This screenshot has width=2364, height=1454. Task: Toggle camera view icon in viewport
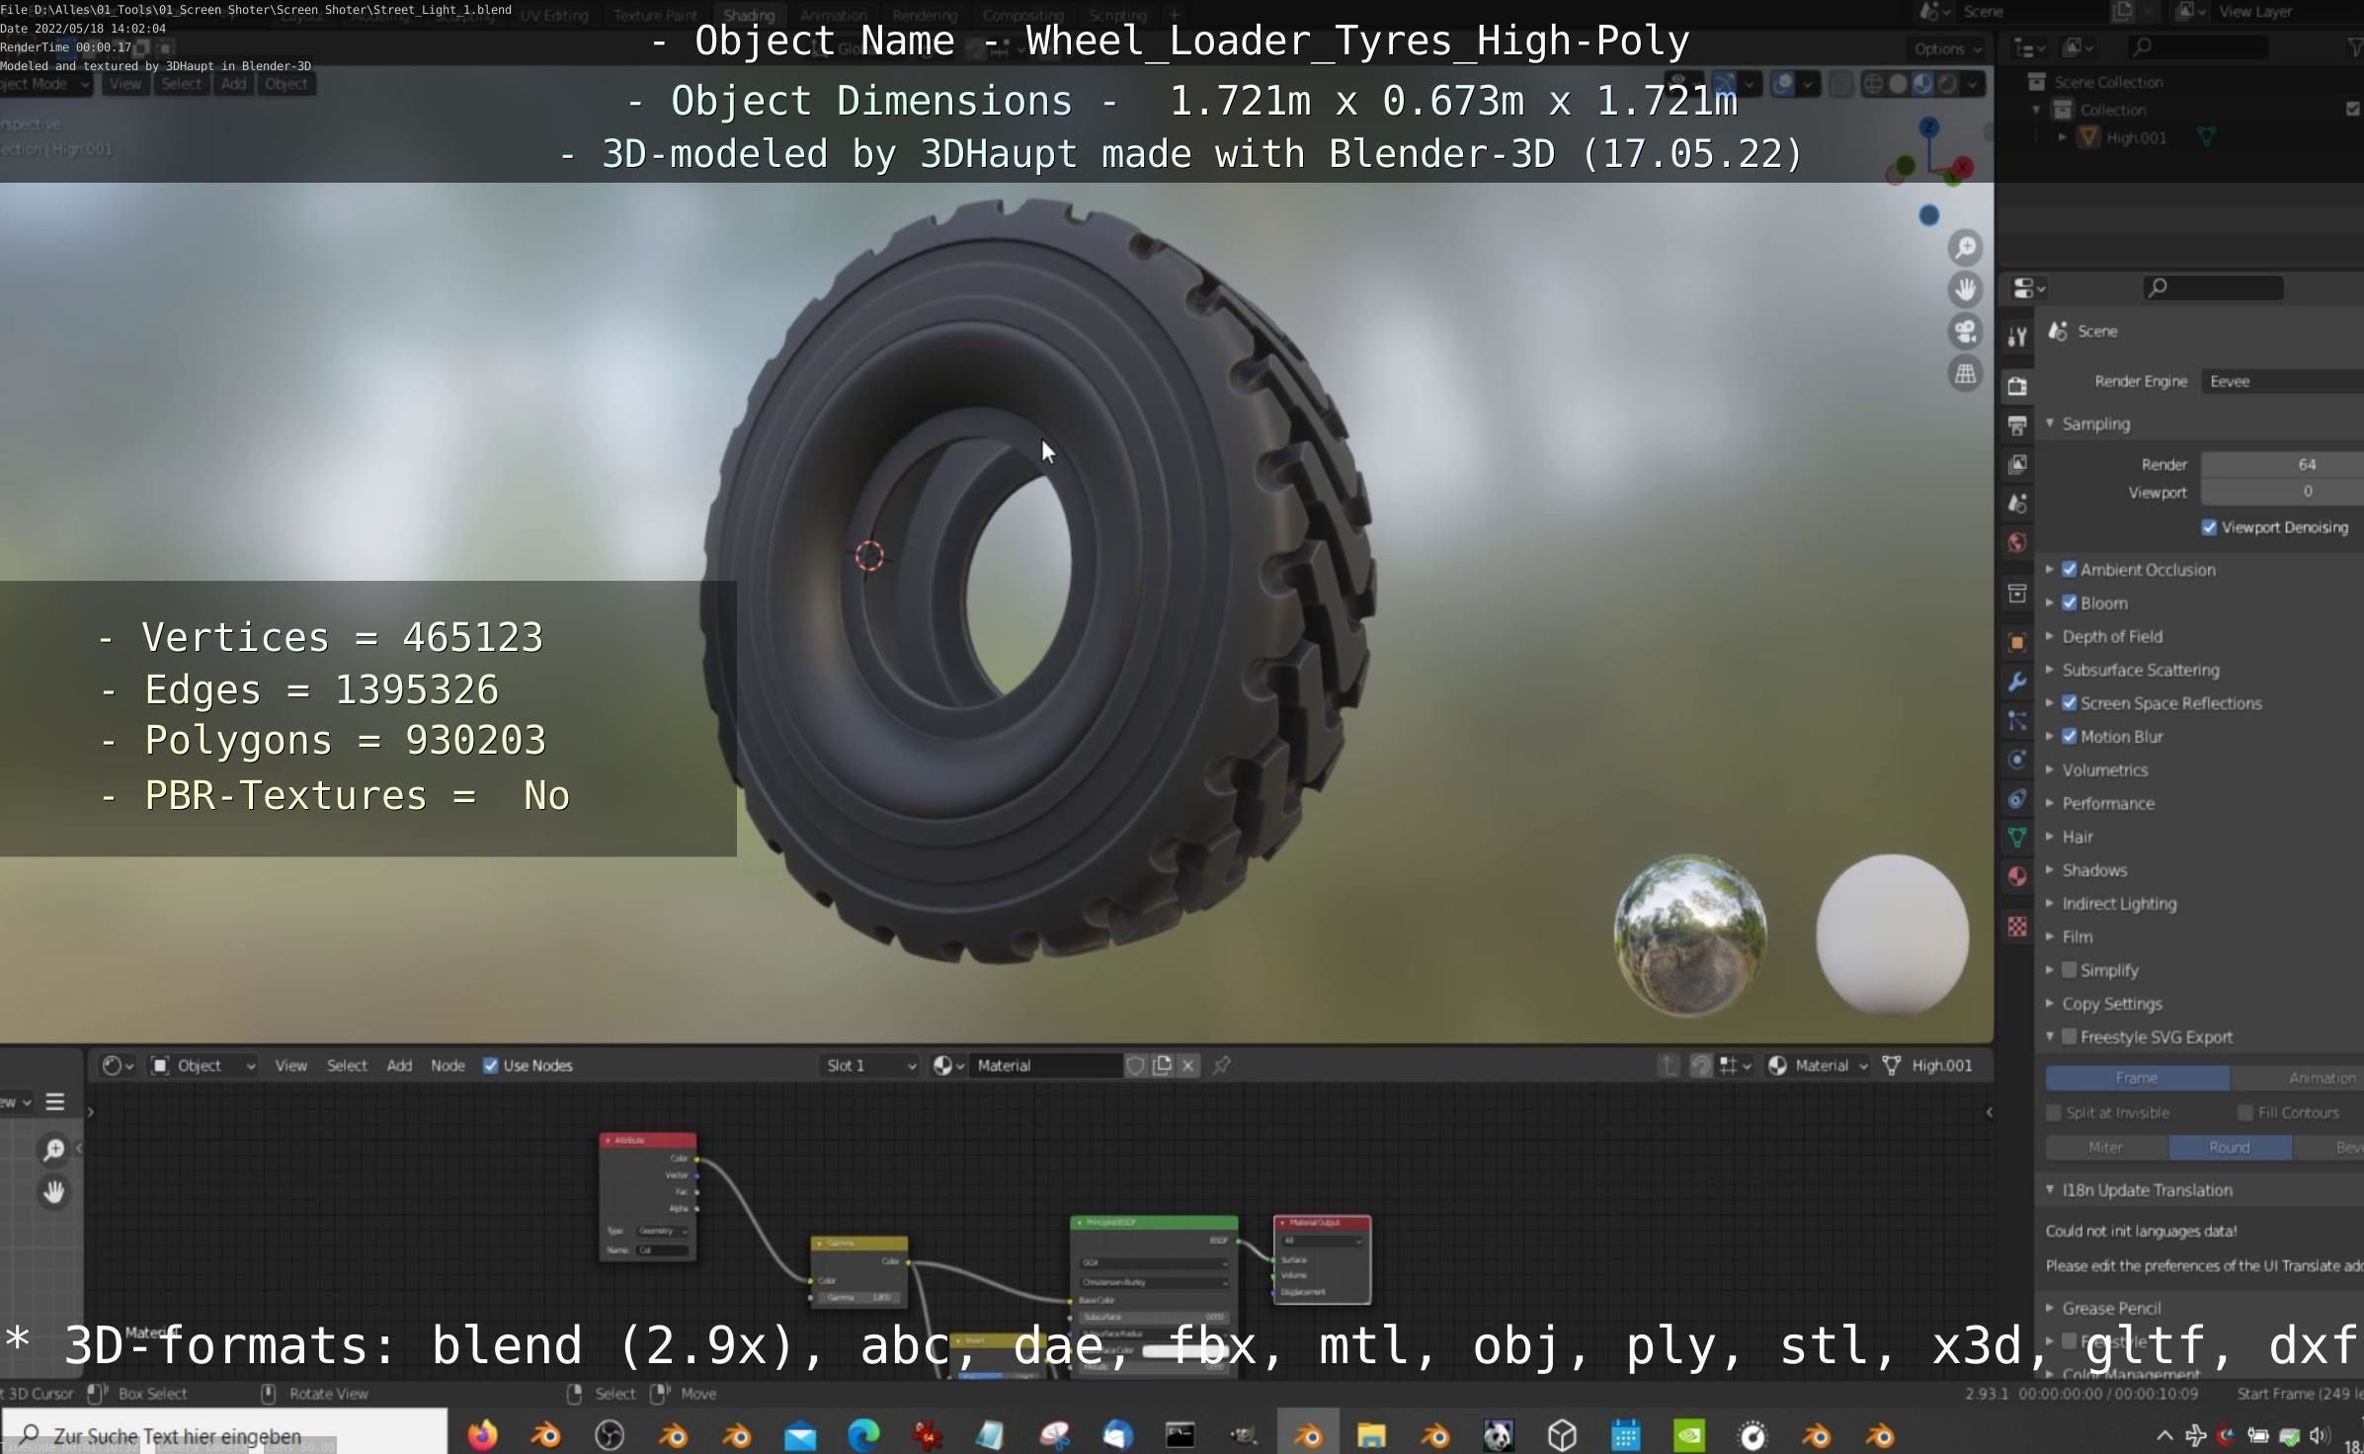pos(1966,332)
